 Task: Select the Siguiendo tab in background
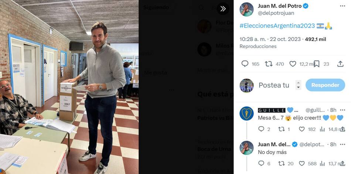pyautogui.click(x=156, y=7)
